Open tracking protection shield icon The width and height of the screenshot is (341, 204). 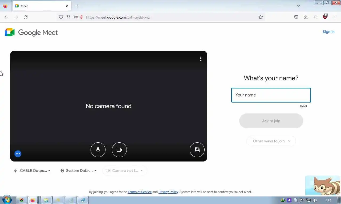[61, 17]
